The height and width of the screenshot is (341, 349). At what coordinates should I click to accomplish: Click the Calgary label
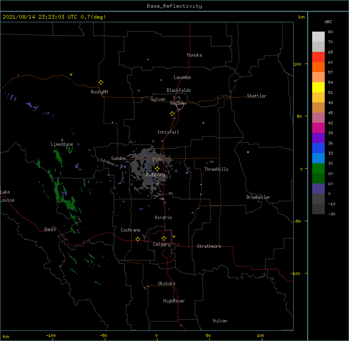click(x=162, y=244)
